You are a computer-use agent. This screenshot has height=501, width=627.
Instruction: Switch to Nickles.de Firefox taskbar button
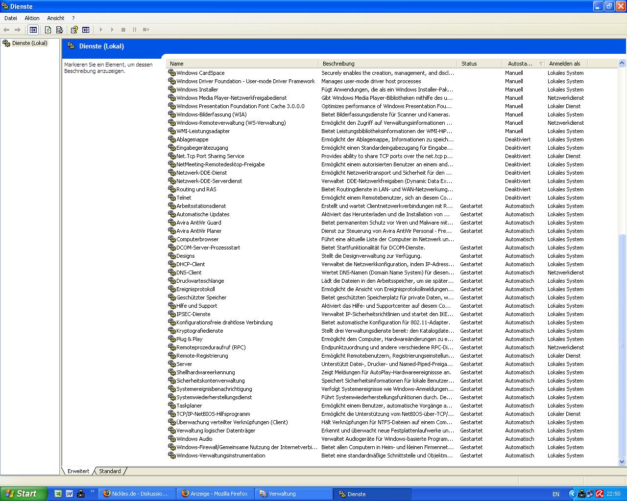click(x=137, y=494)
